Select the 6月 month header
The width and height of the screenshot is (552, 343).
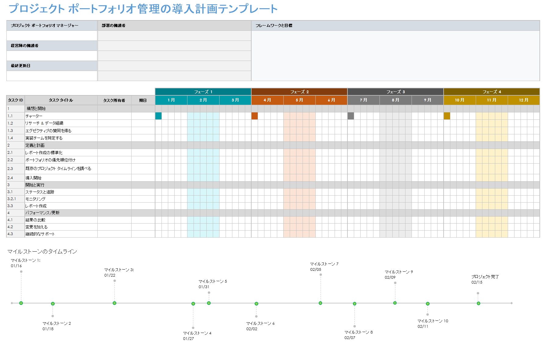point(332,100)
